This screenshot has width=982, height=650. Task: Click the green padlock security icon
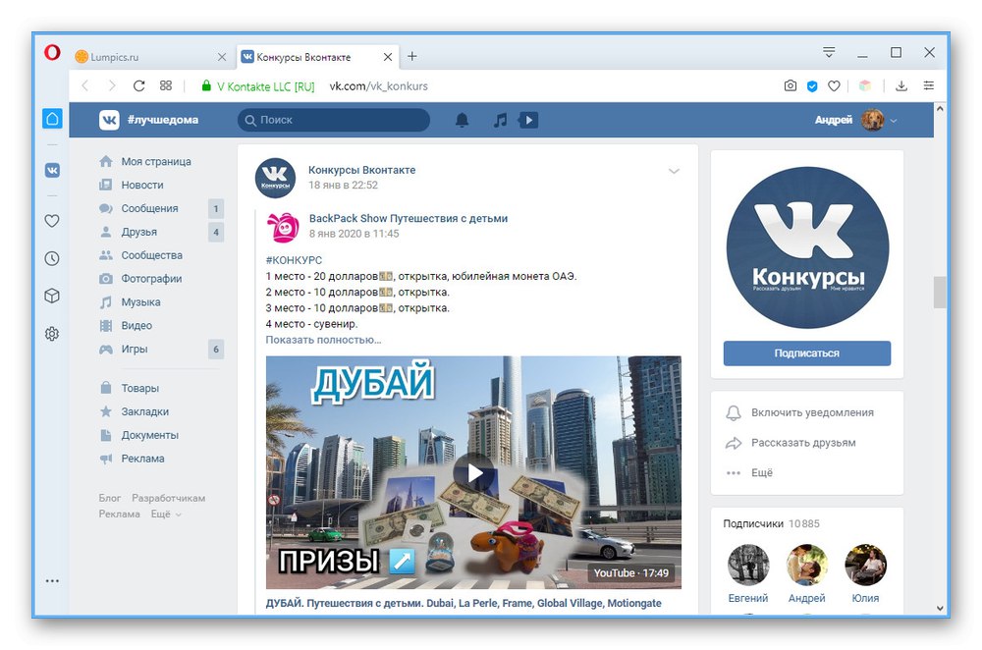[206, 85]
